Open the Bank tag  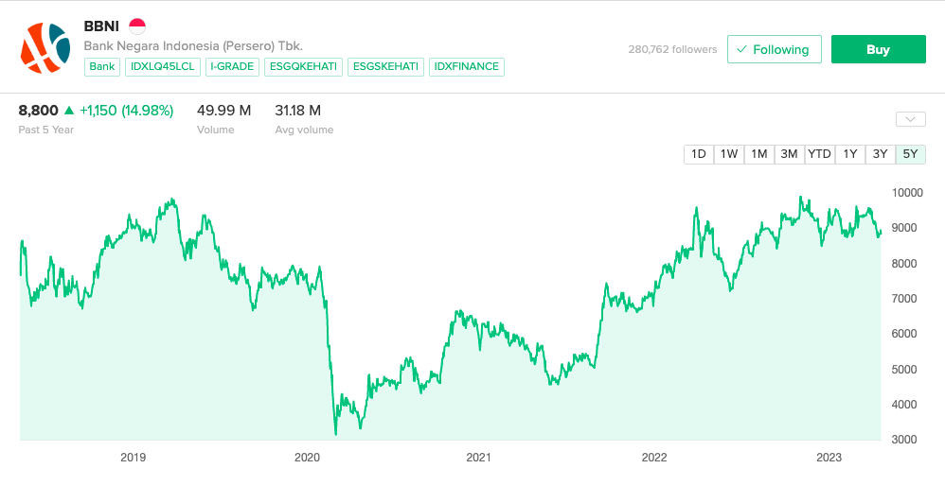102,67
